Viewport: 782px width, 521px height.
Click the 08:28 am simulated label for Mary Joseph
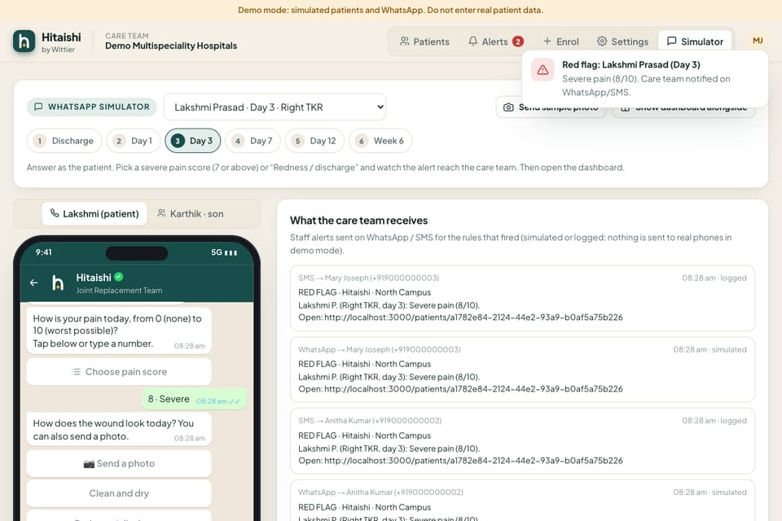(x=710, y=350)
